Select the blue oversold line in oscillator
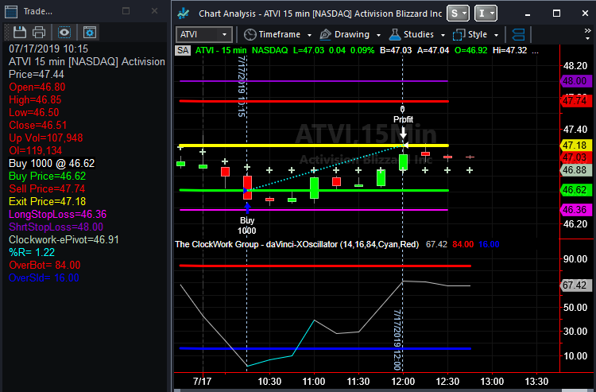 tap(325, 348)
